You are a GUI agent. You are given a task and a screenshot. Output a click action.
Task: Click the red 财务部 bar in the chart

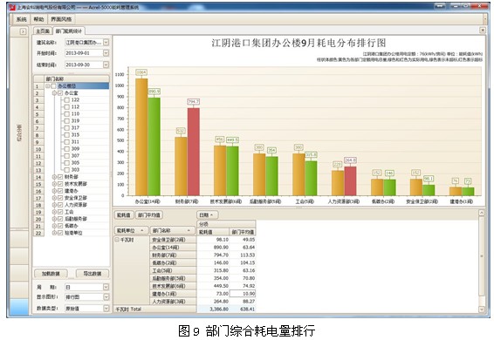coord(194,152)
